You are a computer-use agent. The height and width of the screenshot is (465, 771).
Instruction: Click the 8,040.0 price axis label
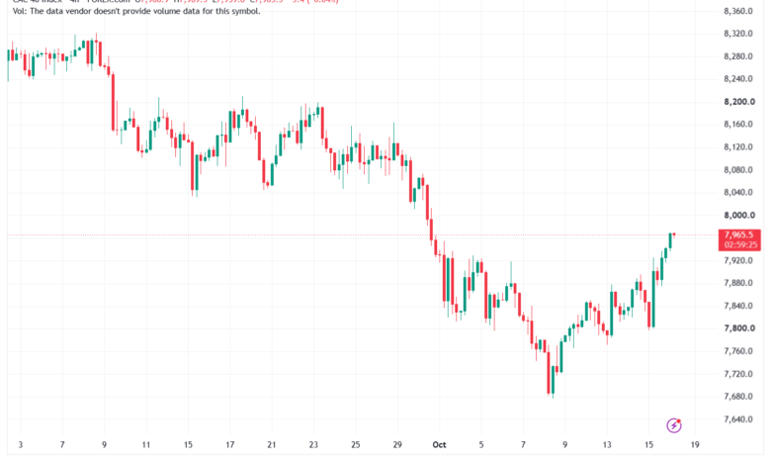click(x=738, y=192)
